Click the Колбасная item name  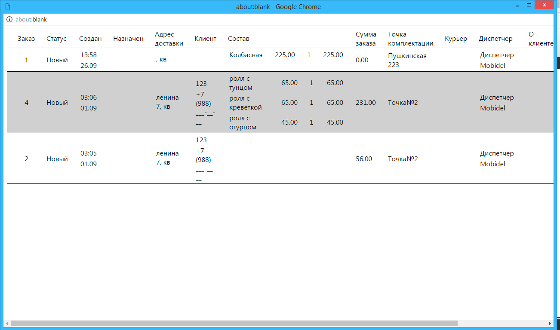click(246, 55)
